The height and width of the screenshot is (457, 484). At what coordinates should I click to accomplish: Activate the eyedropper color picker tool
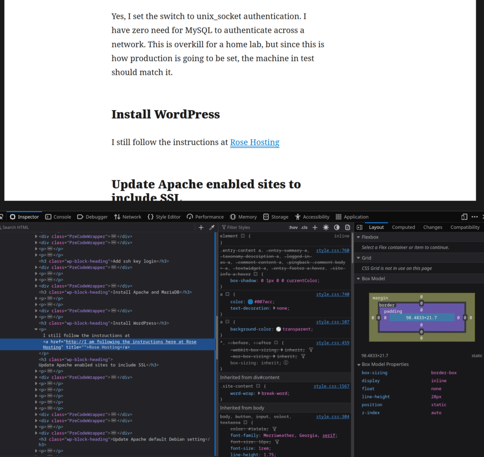click(212, 227)
